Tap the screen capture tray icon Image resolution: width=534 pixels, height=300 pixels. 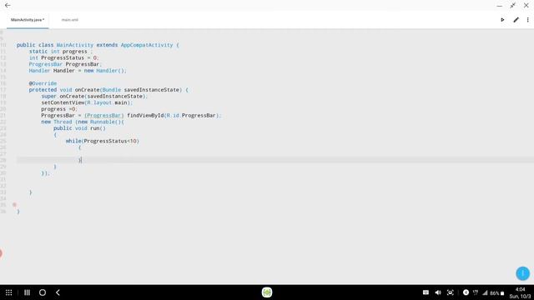click(x=451, y=292)
